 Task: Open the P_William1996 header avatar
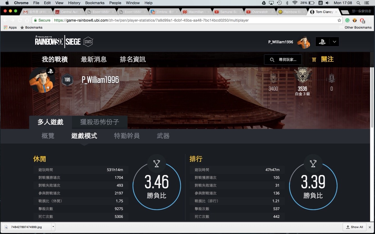(x=304, y=42)
